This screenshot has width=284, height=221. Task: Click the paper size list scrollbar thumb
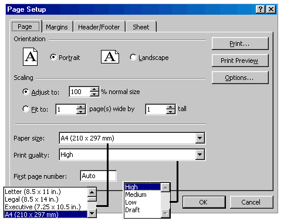[92, 199]
